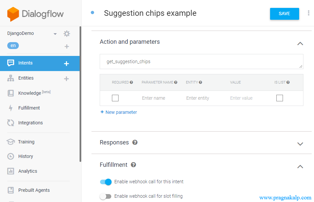Click the help icon beside Responses heading
This screenshot has height=202, width=314.
135,142
